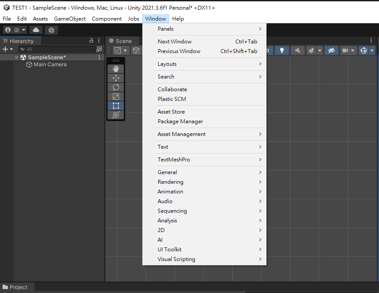Open the Jobs menu
The width and height of the screenshot is (379, 293).
point(134,18)
